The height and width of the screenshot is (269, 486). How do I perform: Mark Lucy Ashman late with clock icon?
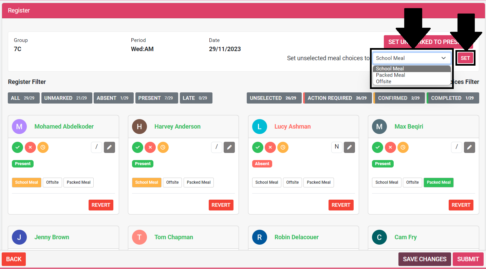pos(283,148)
